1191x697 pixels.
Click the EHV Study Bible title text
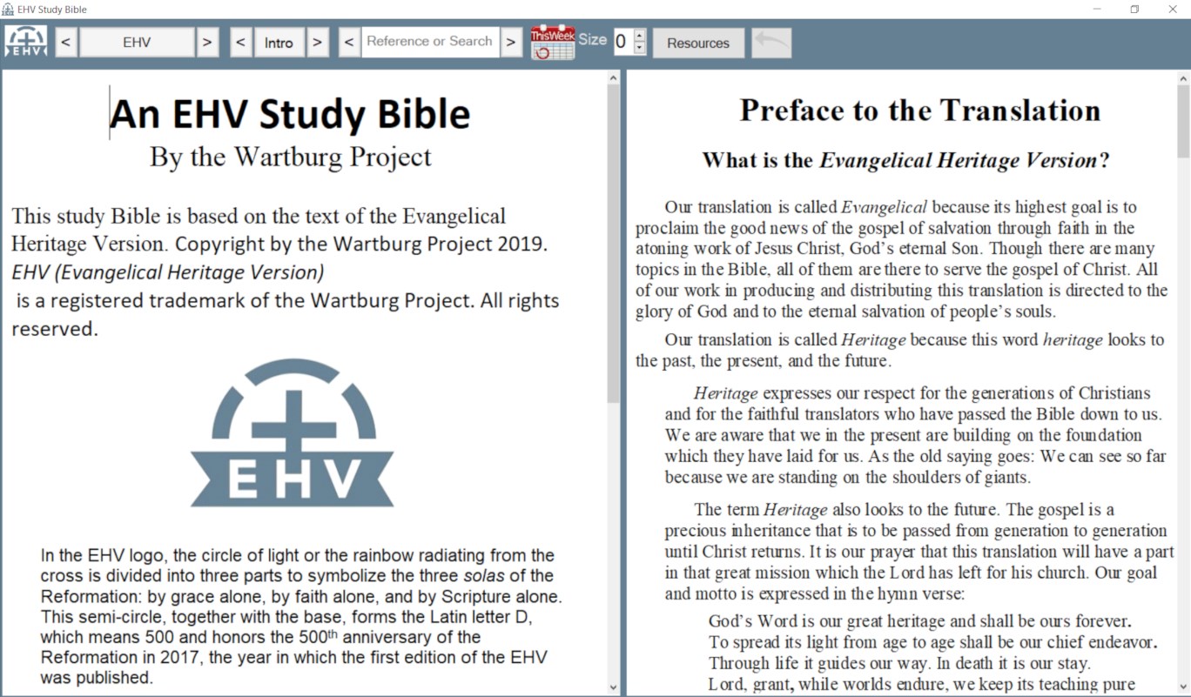point(52,9)
